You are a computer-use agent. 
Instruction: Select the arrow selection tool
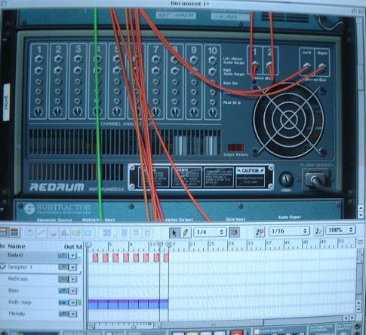coord(174,233)
